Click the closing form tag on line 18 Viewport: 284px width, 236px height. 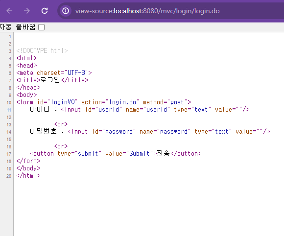(x=28, y=161)
